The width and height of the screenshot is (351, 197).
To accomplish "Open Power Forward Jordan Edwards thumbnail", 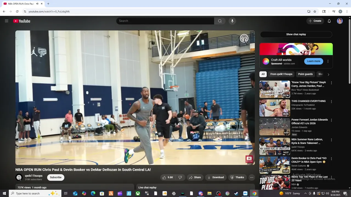I will [275, 127].
